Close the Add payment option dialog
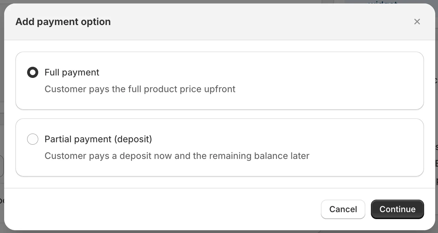This screenshot has height=233, width=438. (417, 22)
